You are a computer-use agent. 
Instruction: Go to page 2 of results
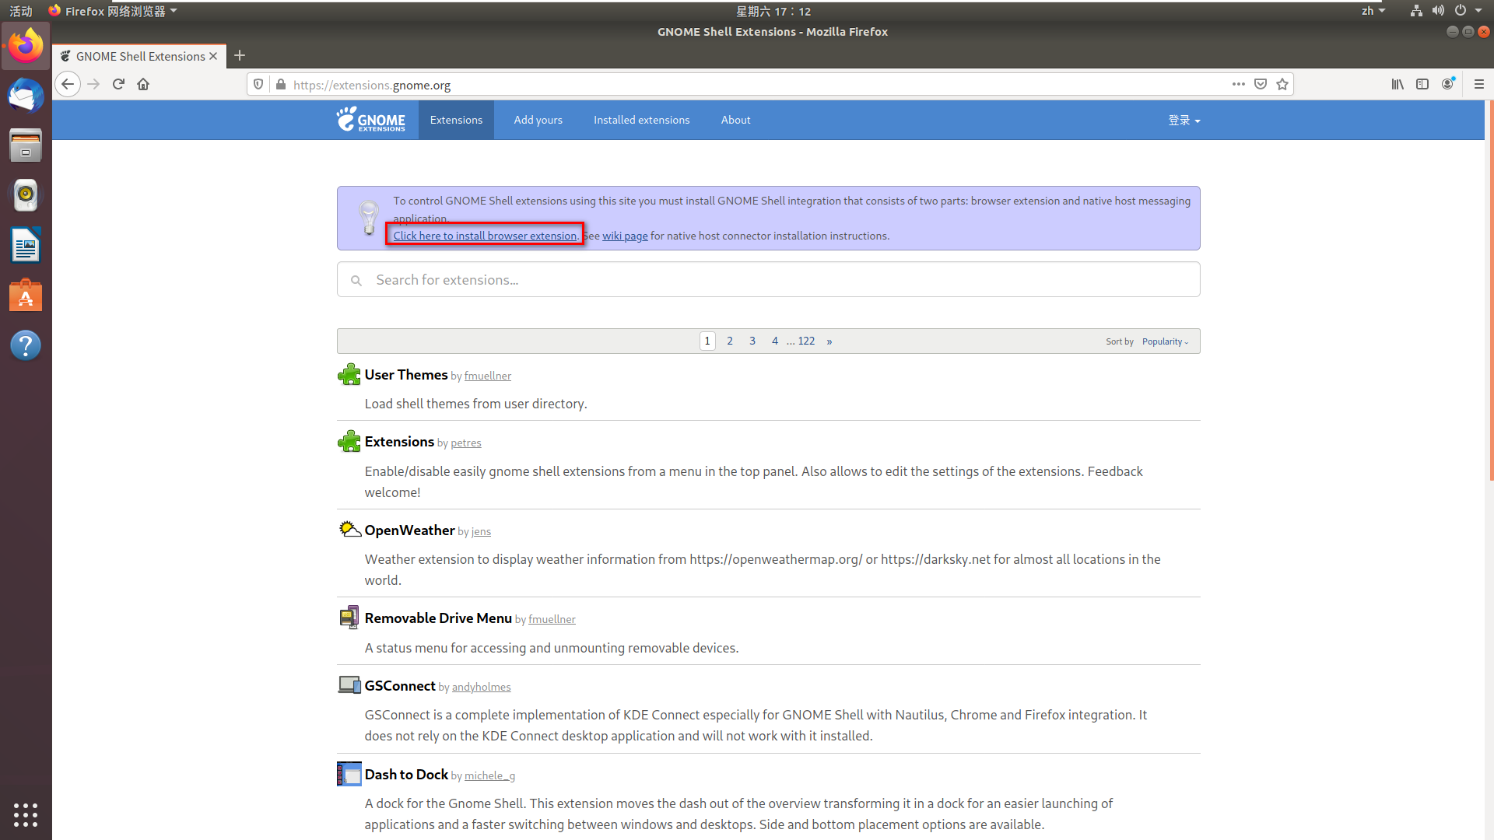pyautogui.click(x=730, y=341)
